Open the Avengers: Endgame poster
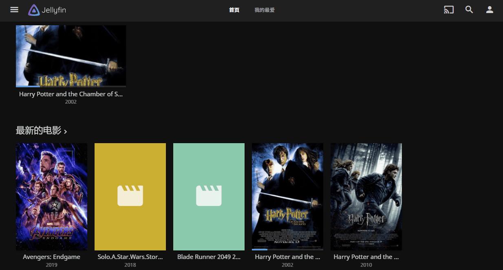This screenshot has height=270, width=503. click(x=51, y=197)
